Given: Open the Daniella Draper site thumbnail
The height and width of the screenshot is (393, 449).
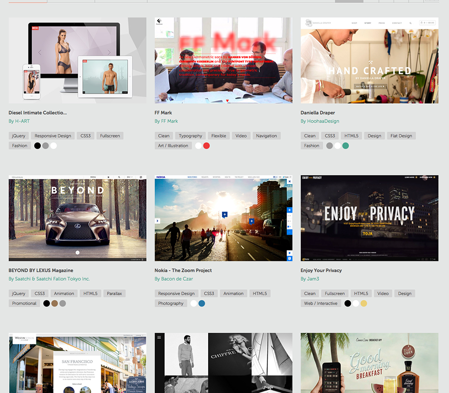Looking at the screenshot, I should tap(369, 60).
